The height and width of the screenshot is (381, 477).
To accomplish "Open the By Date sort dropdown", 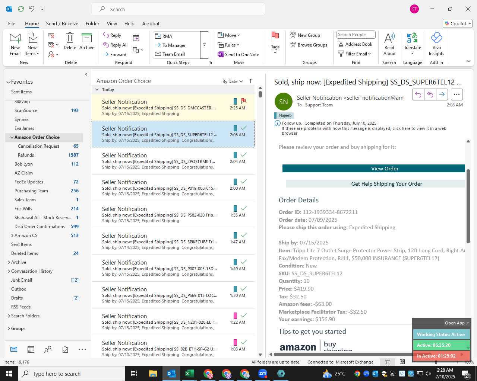I will click(x=233, y=81).
